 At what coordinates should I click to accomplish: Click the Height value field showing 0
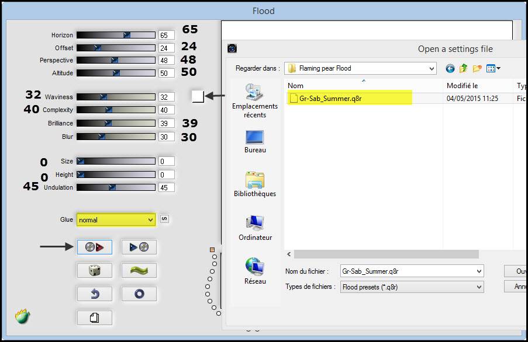[x=167, y=175]
